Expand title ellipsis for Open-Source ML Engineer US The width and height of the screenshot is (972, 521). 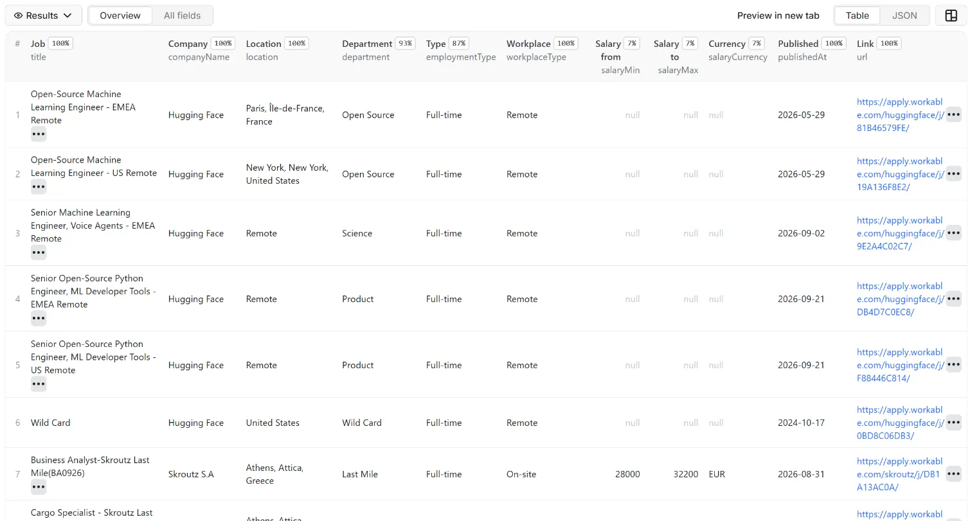[x=39, y=187]
